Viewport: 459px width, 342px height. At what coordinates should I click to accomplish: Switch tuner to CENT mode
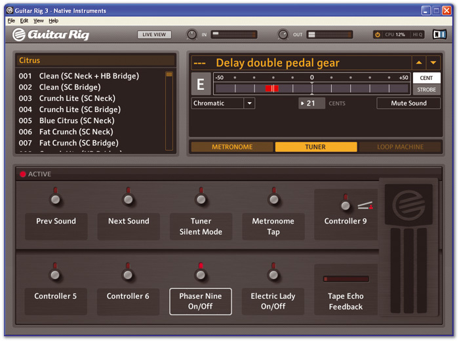[426, 78]
